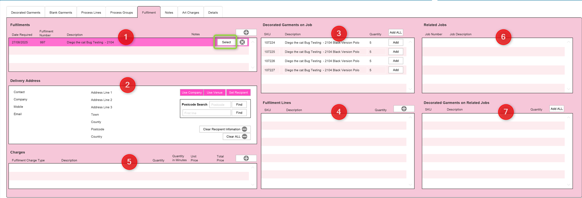Viewport: 582px width, 198px height.
Task: Switch to the Blank Garments tab
Action: click(x=61, y=12)
